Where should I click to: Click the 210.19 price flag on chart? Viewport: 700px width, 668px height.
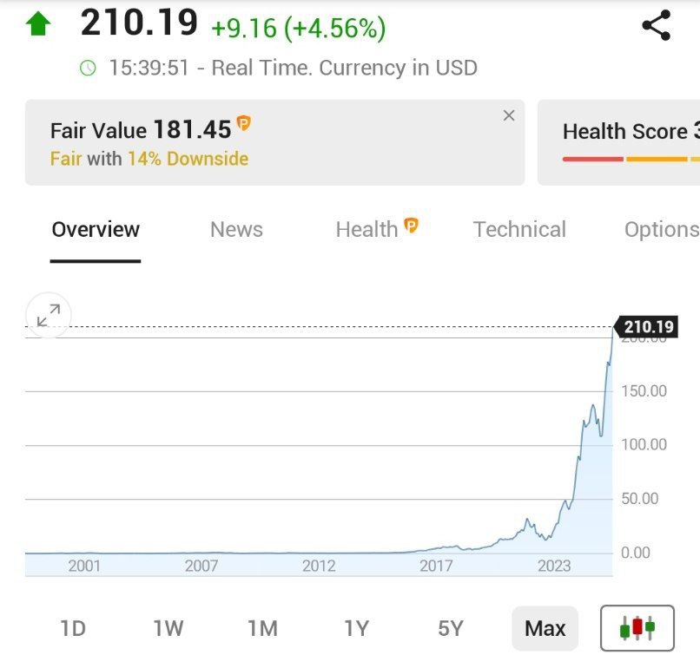[647, 327]
